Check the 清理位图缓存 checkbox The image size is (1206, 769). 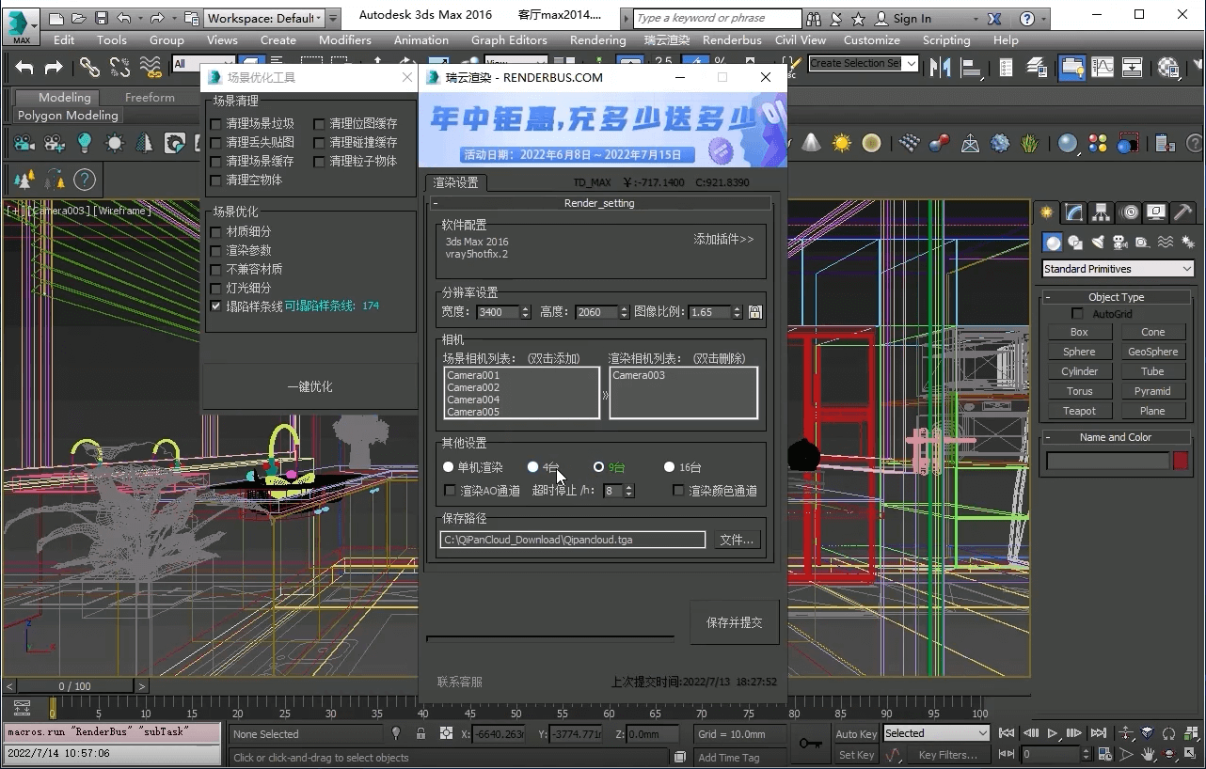[320, 124]
